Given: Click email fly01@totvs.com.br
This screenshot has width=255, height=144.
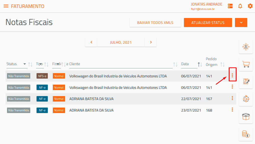Looking at the screenshot, I should 203,9.
